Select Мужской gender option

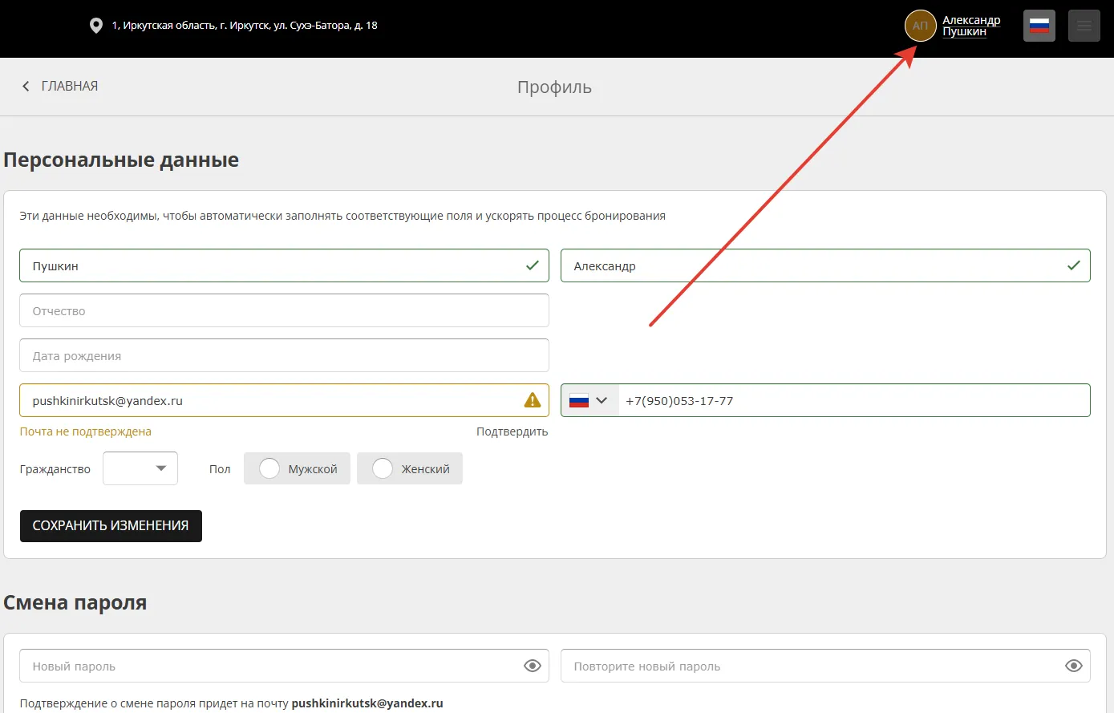pyautogui.click(x=297, y=468)
